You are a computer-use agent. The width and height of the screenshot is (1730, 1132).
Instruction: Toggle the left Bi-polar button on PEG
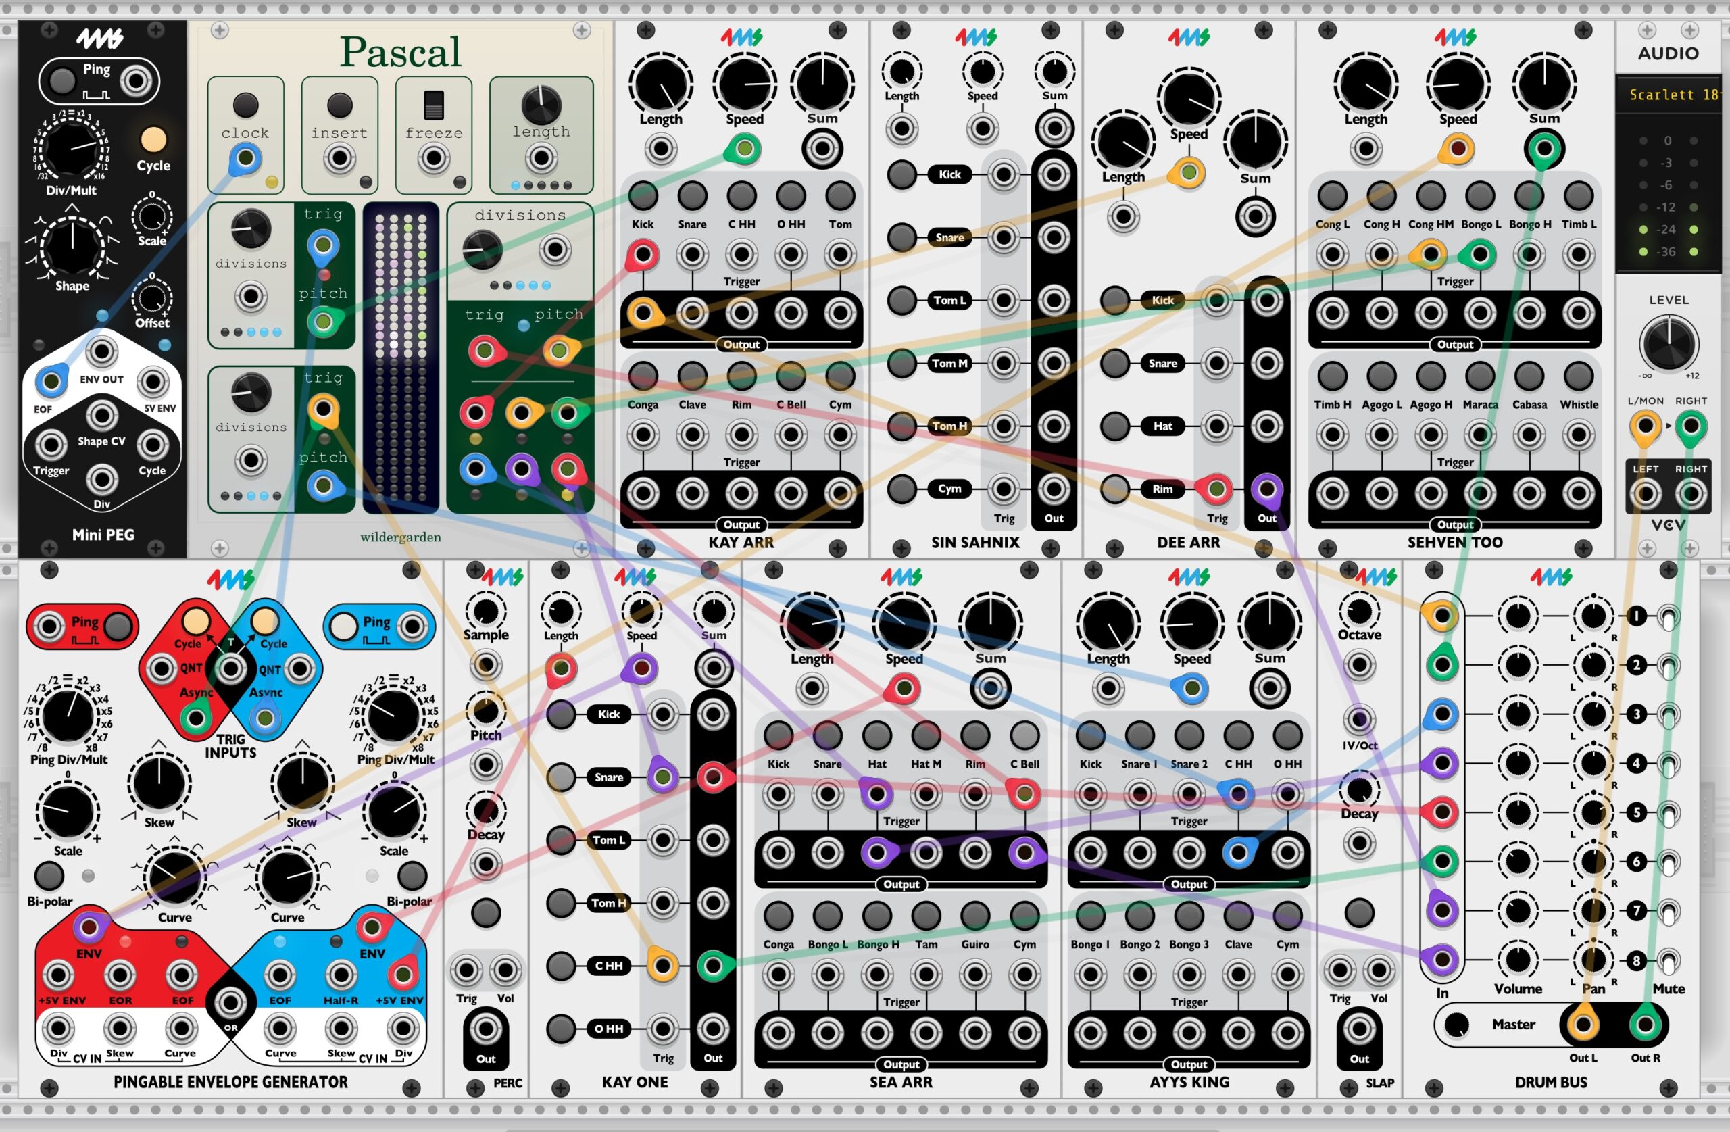pyautogui.click(x=49, y=875)
